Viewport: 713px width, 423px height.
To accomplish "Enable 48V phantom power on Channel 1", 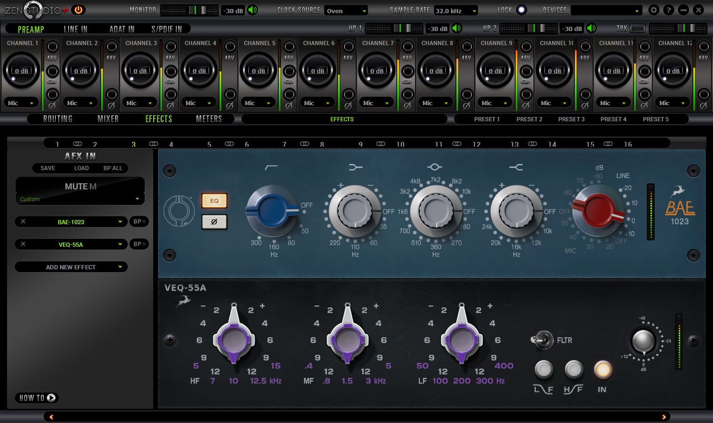I will (x=52, y=47).
